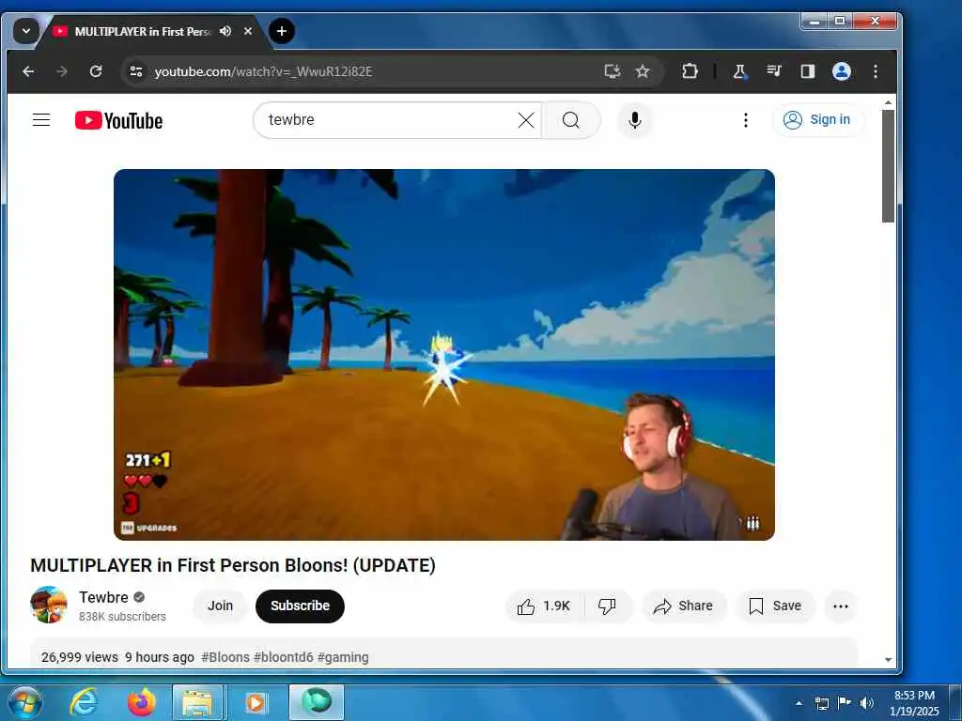Close the MULTIPLAYER in First Person tab
Screen dimensions: 962x721
(x=248, y=31)
